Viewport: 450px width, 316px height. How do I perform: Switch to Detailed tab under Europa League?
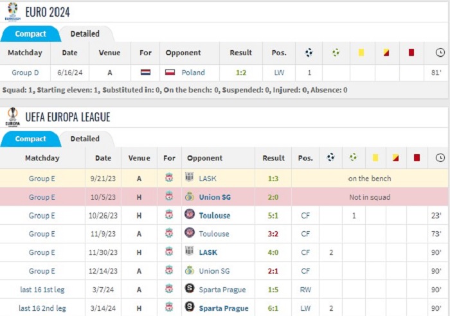click(85, 139)
